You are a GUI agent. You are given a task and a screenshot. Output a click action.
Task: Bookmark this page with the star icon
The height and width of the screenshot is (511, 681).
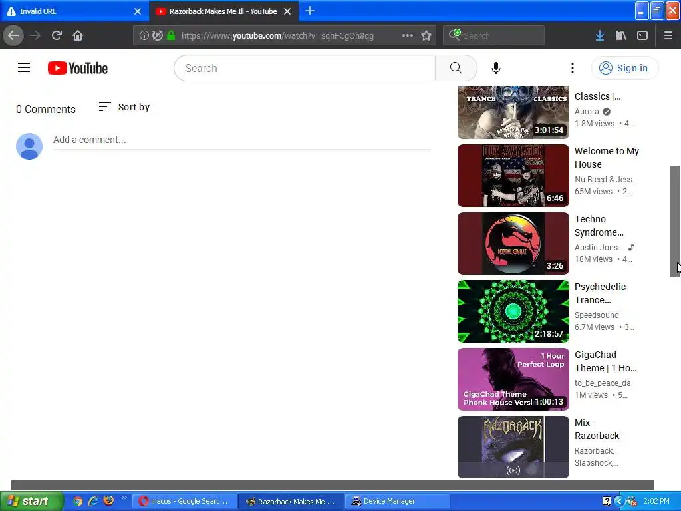pos(426,35)
